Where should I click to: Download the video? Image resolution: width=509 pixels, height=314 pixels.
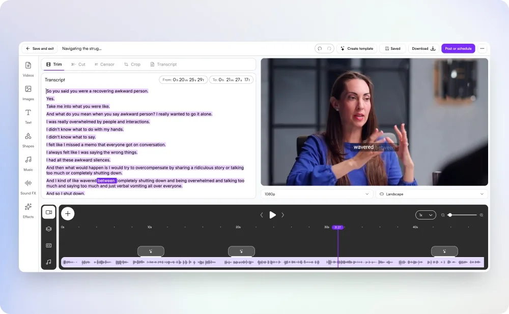click(423, 49)
